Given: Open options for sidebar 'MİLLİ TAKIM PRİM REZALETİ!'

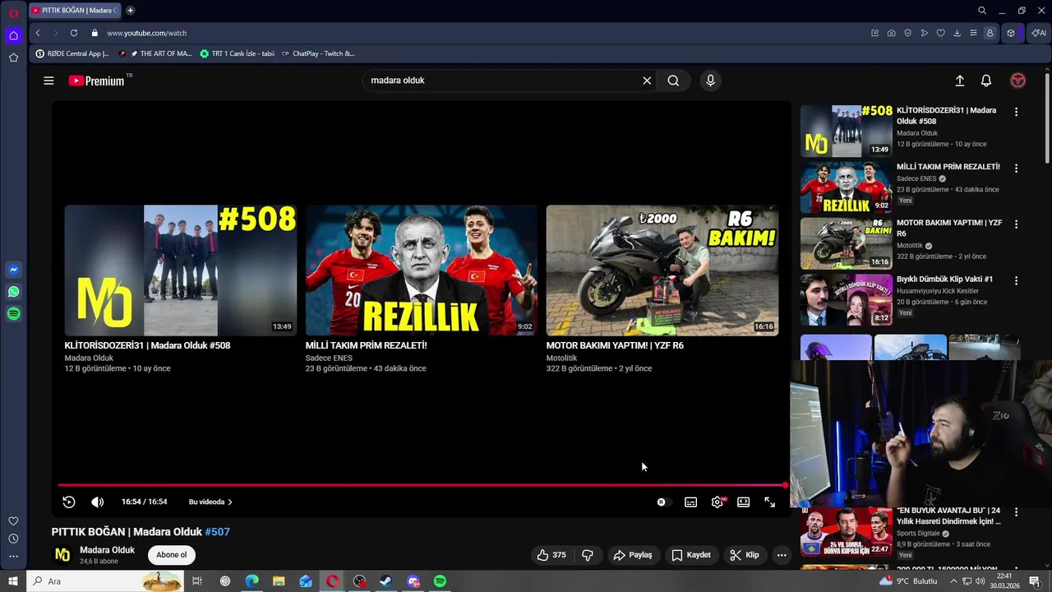Looking at the screenshot, I should tap(1016, 168).
